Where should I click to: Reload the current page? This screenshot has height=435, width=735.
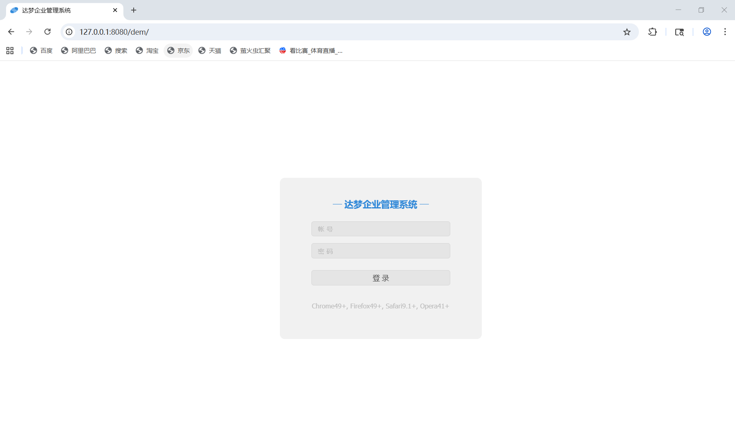click(47, 32)
